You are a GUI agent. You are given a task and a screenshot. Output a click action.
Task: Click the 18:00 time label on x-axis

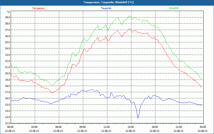tap(155, 127)
